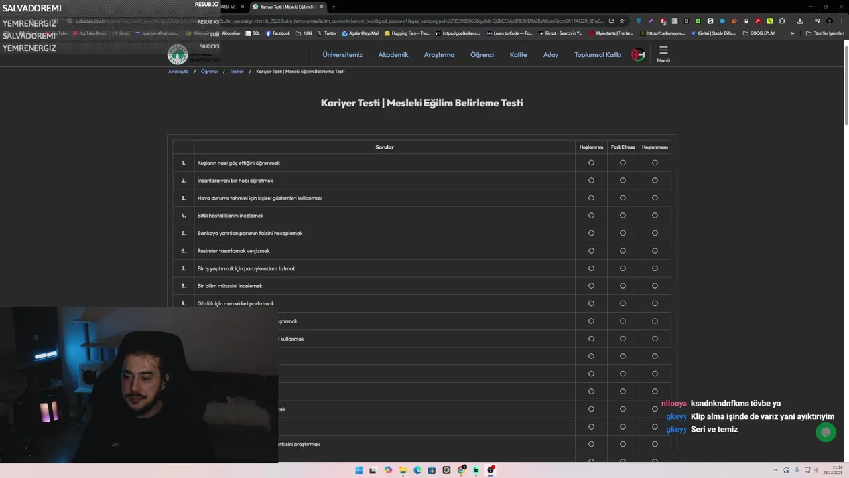Viewport: 849px width, 478px height.
Task: Open the Aday menu
Action: 551,54
